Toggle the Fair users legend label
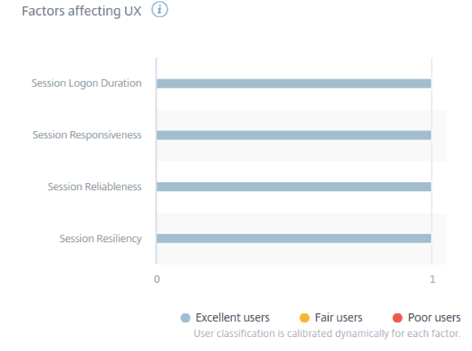Screen dimensions: 472x351 (338, 318)
